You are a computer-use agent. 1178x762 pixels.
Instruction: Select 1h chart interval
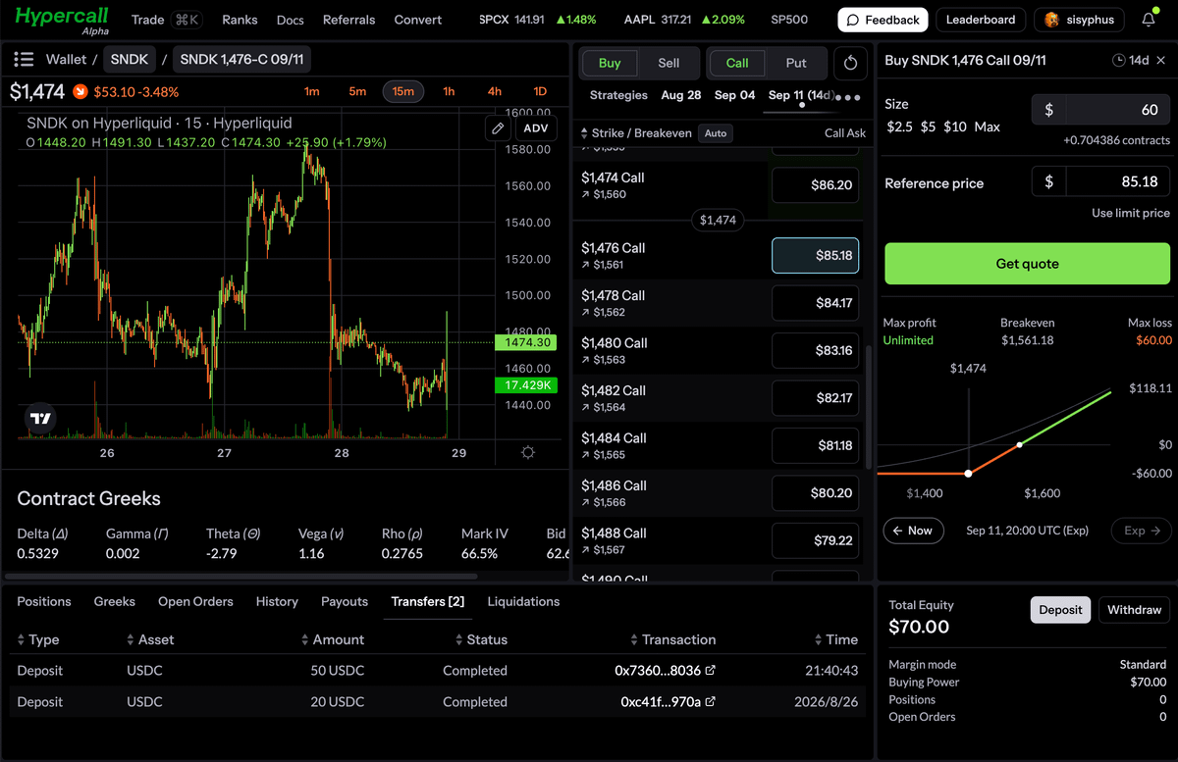[449, 91]
